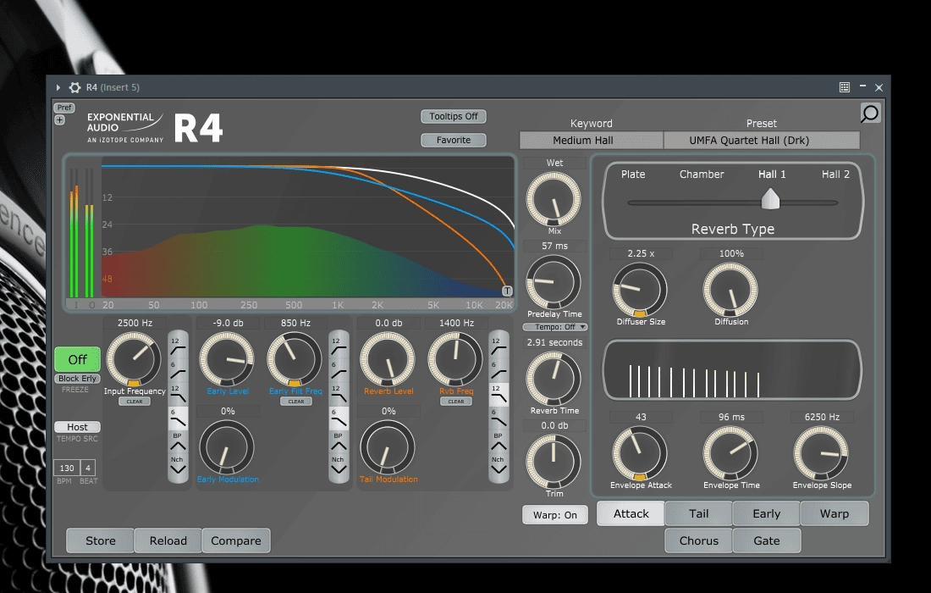Click the Reverb Type slider handle
Image resolution: width=931 pixels, height=593 pixels.
click(x=770, y=198)
